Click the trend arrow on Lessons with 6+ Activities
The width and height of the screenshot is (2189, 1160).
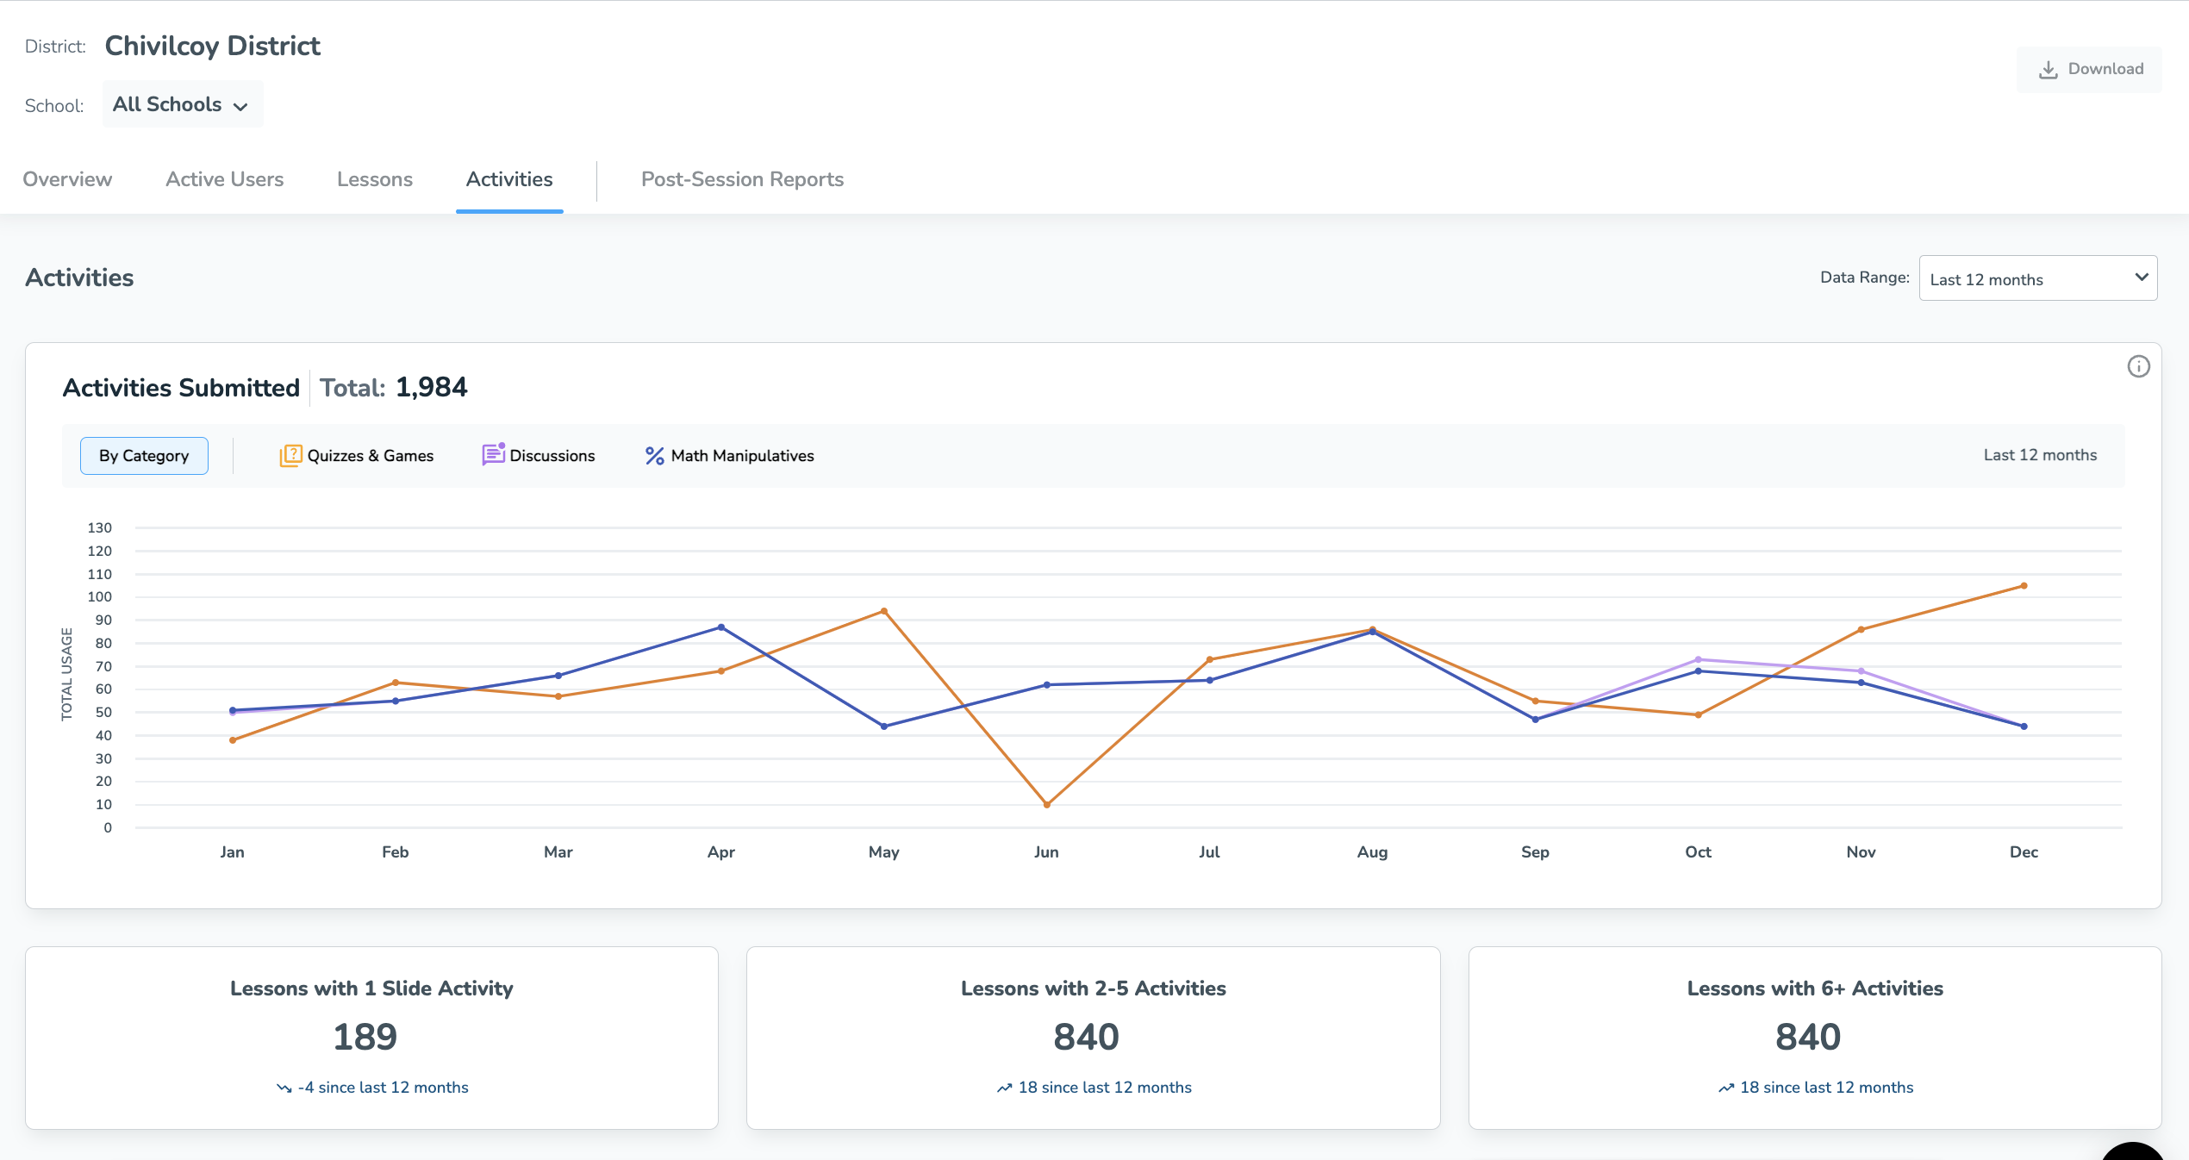click(1724, 1088)
